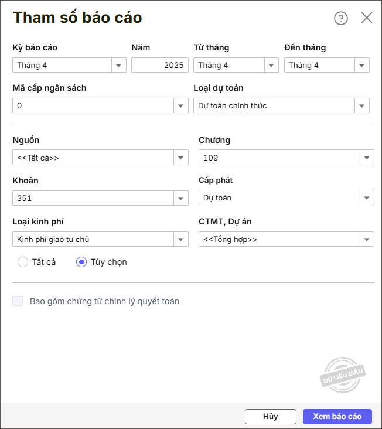Tick Bao gồm chứng từ chỉnh lý quyết toán

(18, 301)
